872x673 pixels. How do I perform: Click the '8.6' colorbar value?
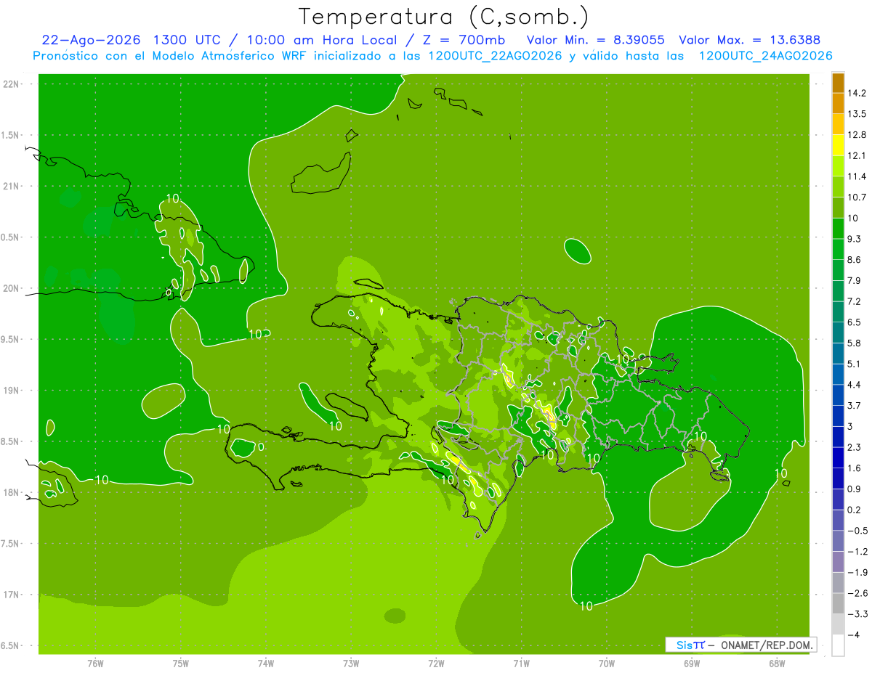(x=854, y=260)
